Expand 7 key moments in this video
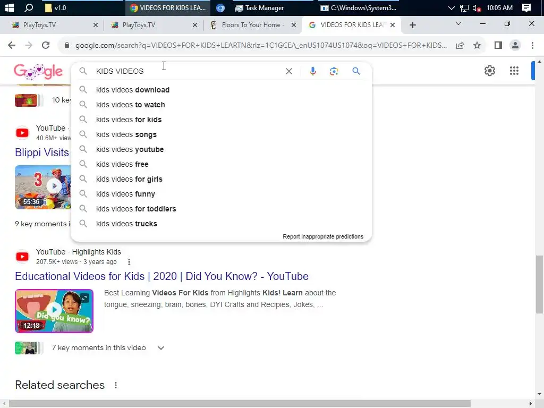 click(160, 348)
